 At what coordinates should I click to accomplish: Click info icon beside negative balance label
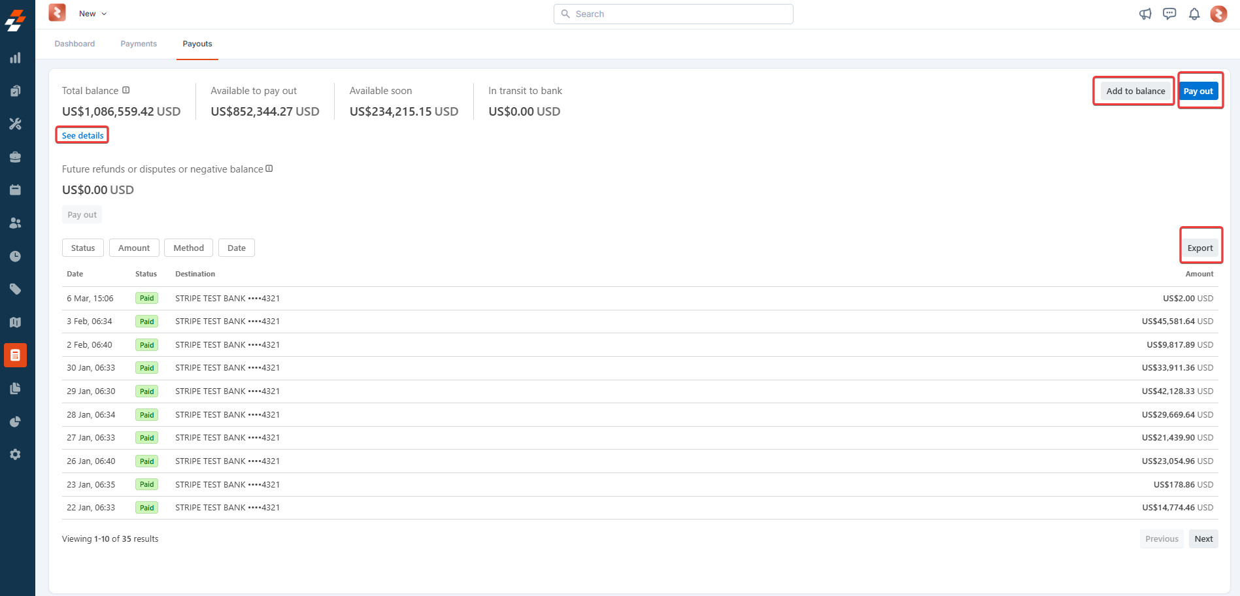pyautogui.click(x=269, y=169)
